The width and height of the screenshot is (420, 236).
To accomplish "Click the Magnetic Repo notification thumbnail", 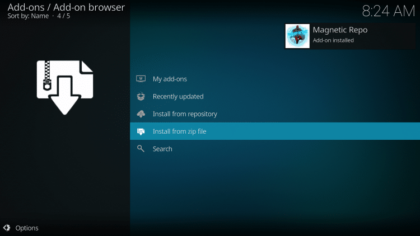I will (297, 36).
